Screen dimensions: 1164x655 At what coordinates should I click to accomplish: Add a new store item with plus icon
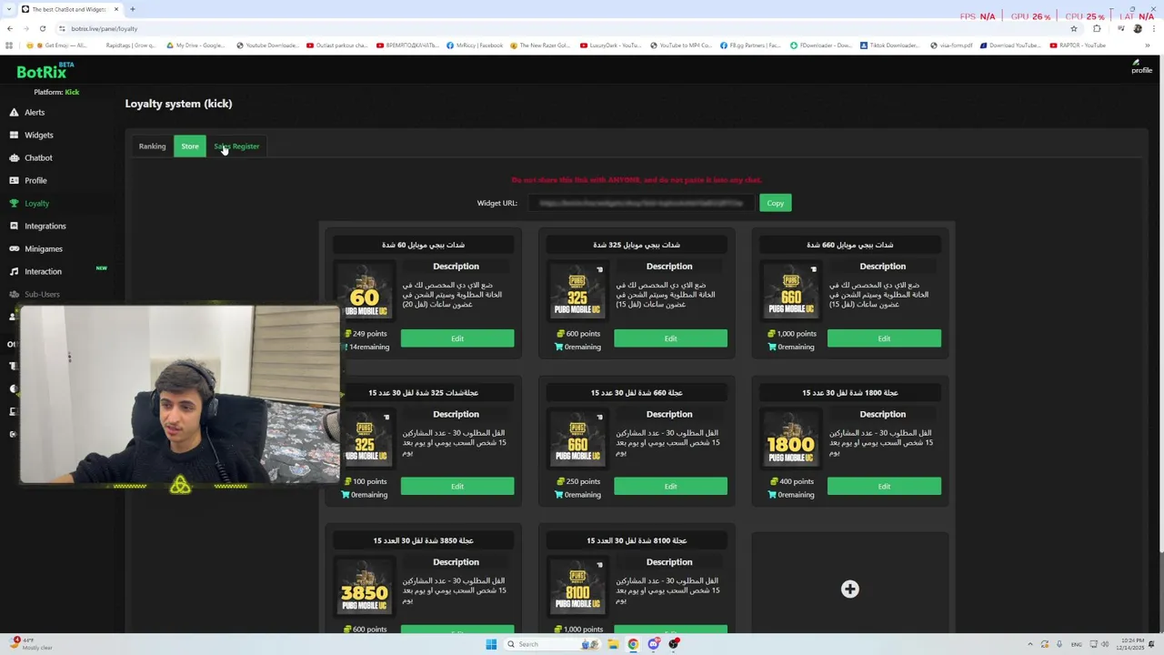[x=849, y=589]
